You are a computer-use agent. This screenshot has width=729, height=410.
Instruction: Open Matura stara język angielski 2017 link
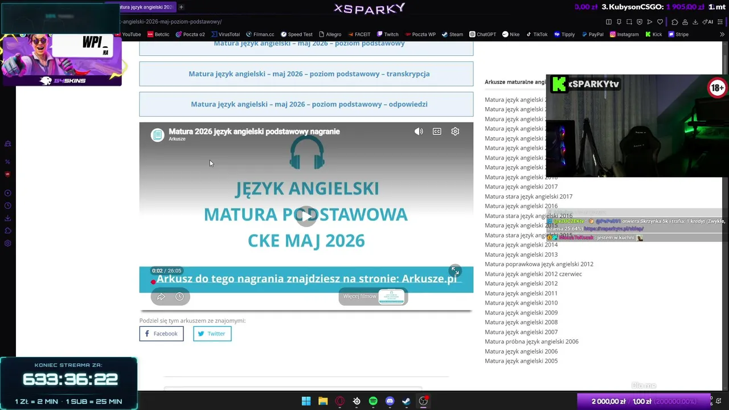[529, 196]
